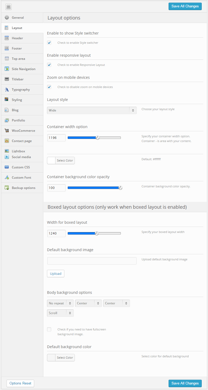Expand the Scroll attachment dropdown
Image resolution: width=208 pixels, height=390 pixels.
pyautogui.click(x=60, y=313)
